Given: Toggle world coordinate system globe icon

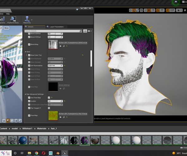Looking at the screenshot, I should point(141,10).
